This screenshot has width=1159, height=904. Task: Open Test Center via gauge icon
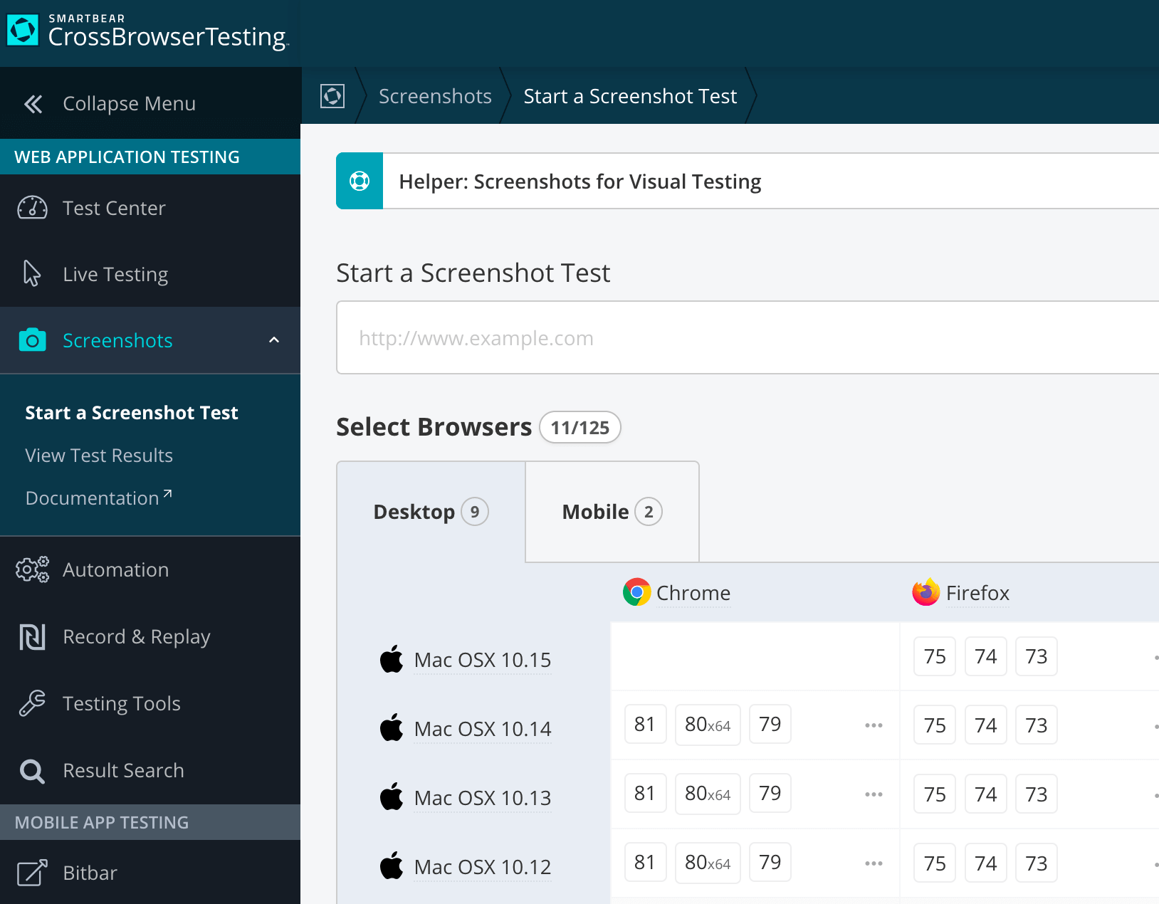(x=32, y=208)
